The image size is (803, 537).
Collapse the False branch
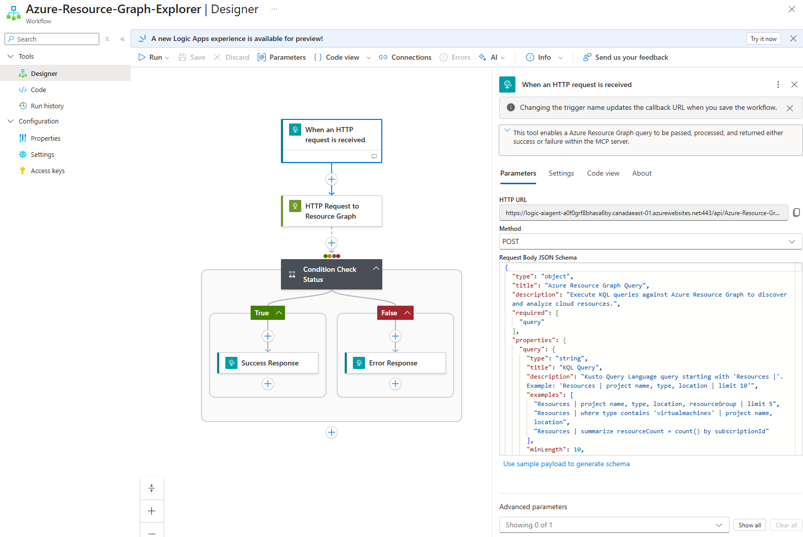(x=407, y=313)
